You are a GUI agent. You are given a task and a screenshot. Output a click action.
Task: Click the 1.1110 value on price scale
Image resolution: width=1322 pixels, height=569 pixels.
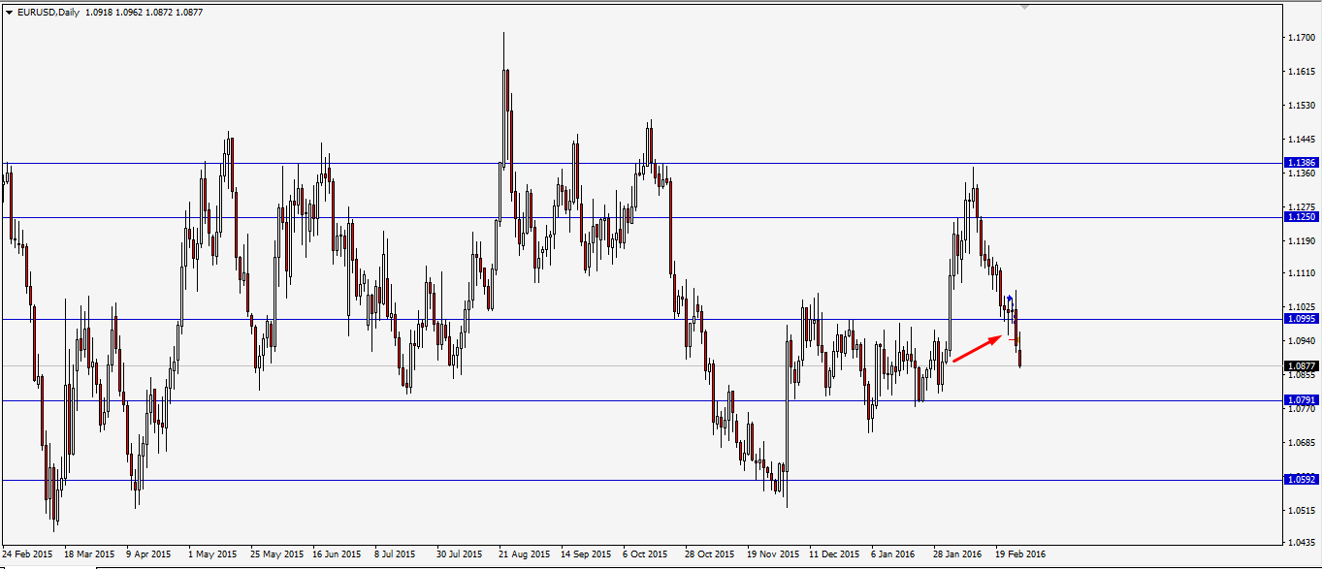point(1302,274)
